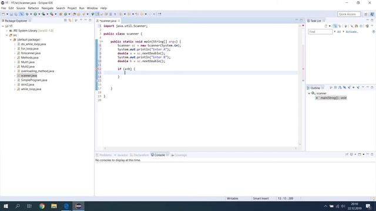
Task: Click the Find field in Task List
Action: pyautogui.click(x=320, y=32)
